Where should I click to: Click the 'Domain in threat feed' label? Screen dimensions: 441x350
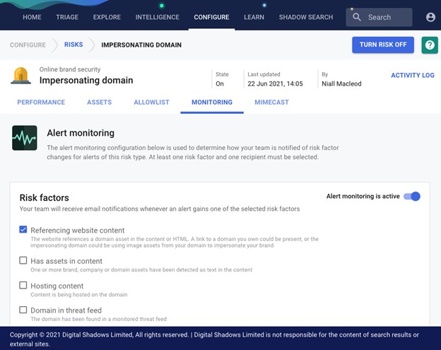tap(66, 310)
